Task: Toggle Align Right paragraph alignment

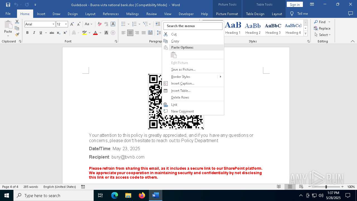Action: coord(137,33)
